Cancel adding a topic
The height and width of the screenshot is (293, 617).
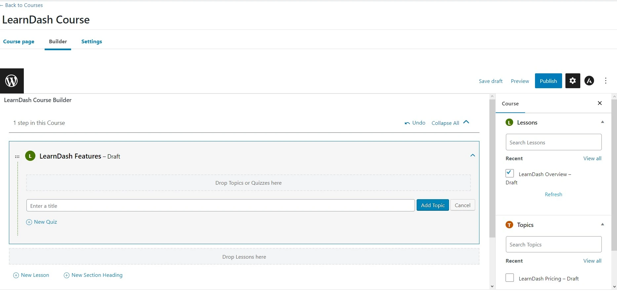click(463, 205)
